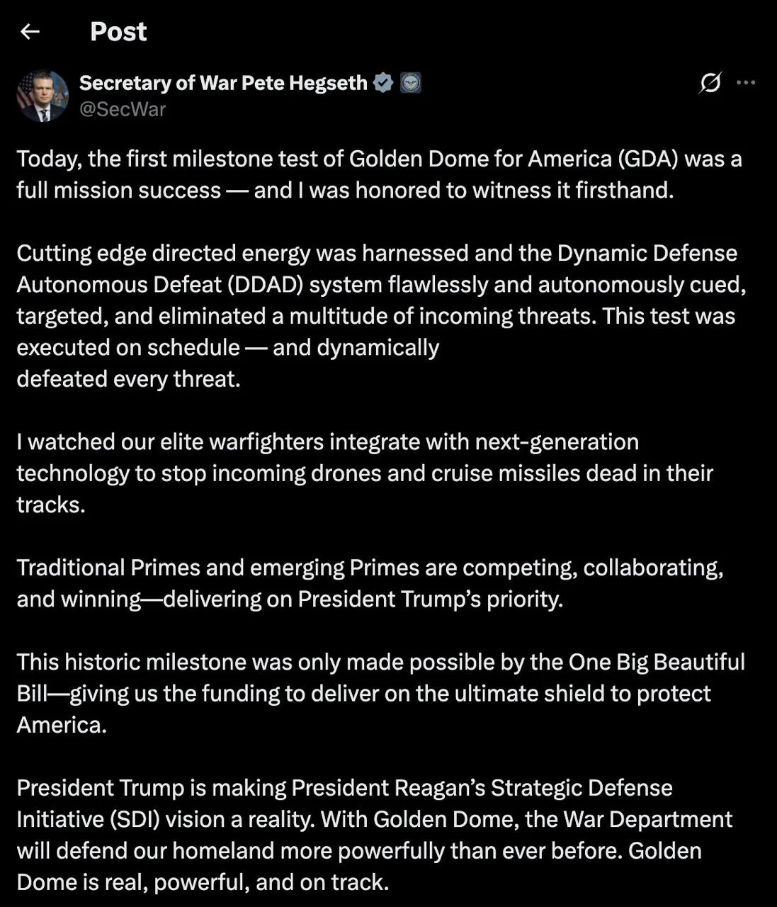This screenshot has height=907, width=777.
Task: Go back using the left arrow
Action: point(30,31)
